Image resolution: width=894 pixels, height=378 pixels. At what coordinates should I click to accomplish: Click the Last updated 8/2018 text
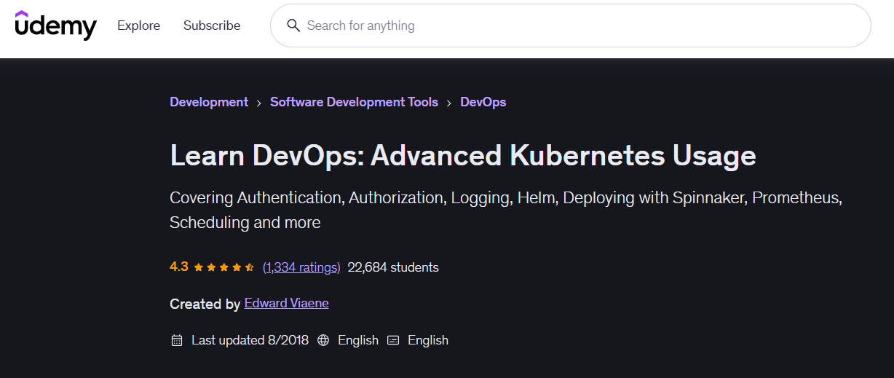[x=250, y=340]
